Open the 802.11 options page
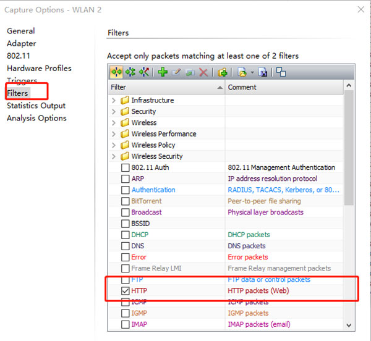 (x=19, y=56)
